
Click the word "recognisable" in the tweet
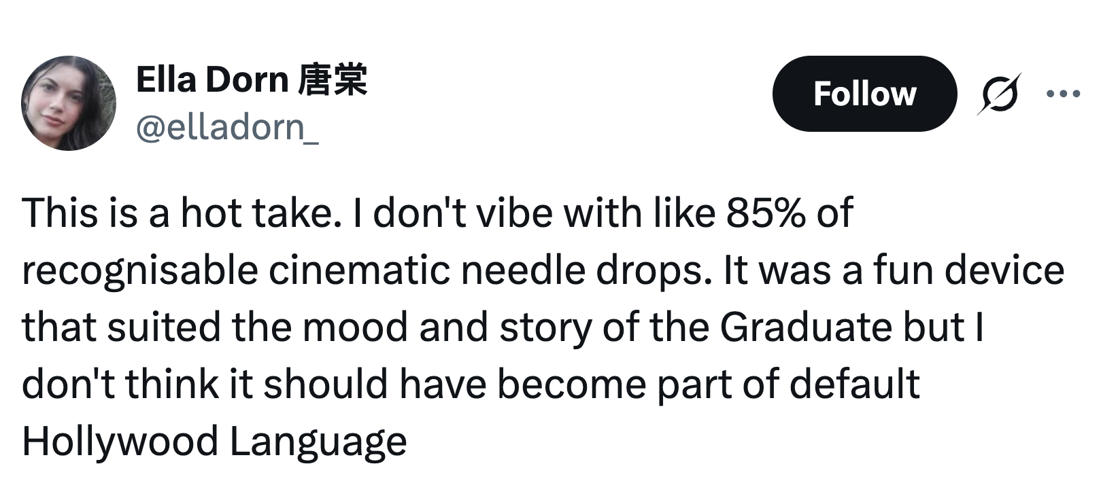coord(139,270)
